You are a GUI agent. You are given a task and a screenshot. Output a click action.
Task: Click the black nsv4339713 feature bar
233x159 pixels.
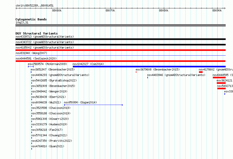(x=120, y=39)
